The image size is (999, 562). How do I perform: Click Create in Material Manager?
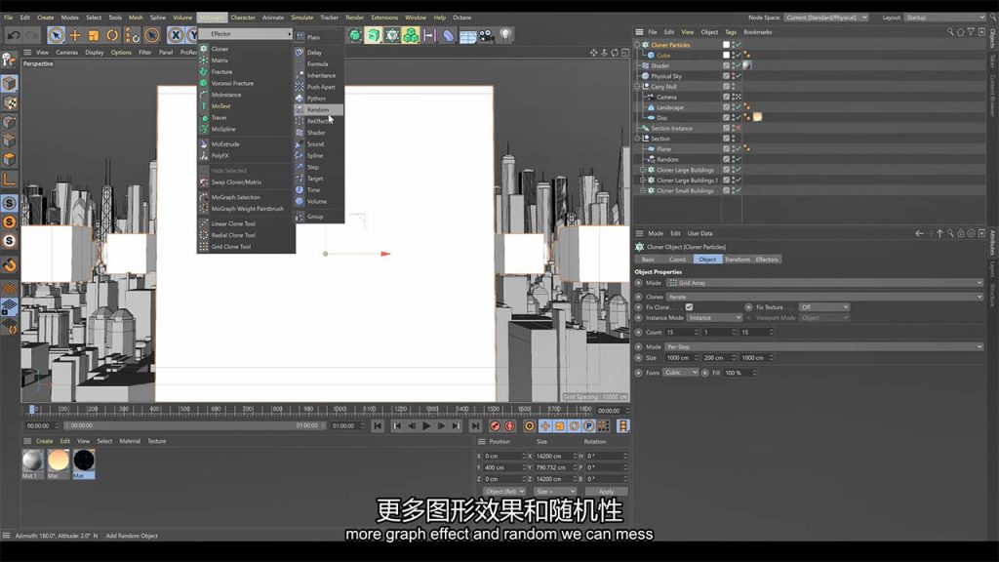pos(45,441)
